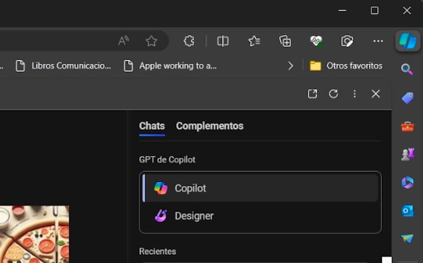Open Browser essentials heart icon
The width and height of the screenshot is (423, 263).
tap(316, 41)
